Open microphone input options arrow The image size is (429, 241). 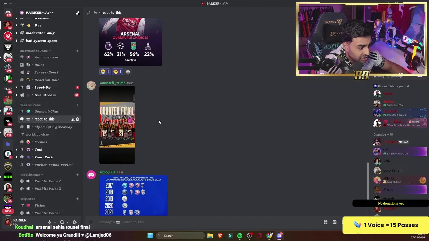(55, 222)
